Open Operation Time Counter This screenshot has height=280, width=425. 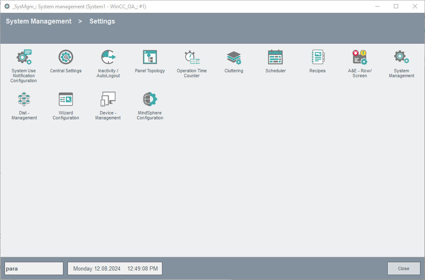pyautogui.click(x=192, y=57)
